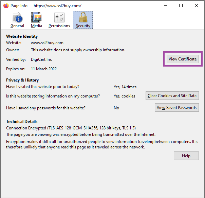Click Clear Cookies and Site Data
This screenshot has height=198, width=205.
(x=172, y=96)
